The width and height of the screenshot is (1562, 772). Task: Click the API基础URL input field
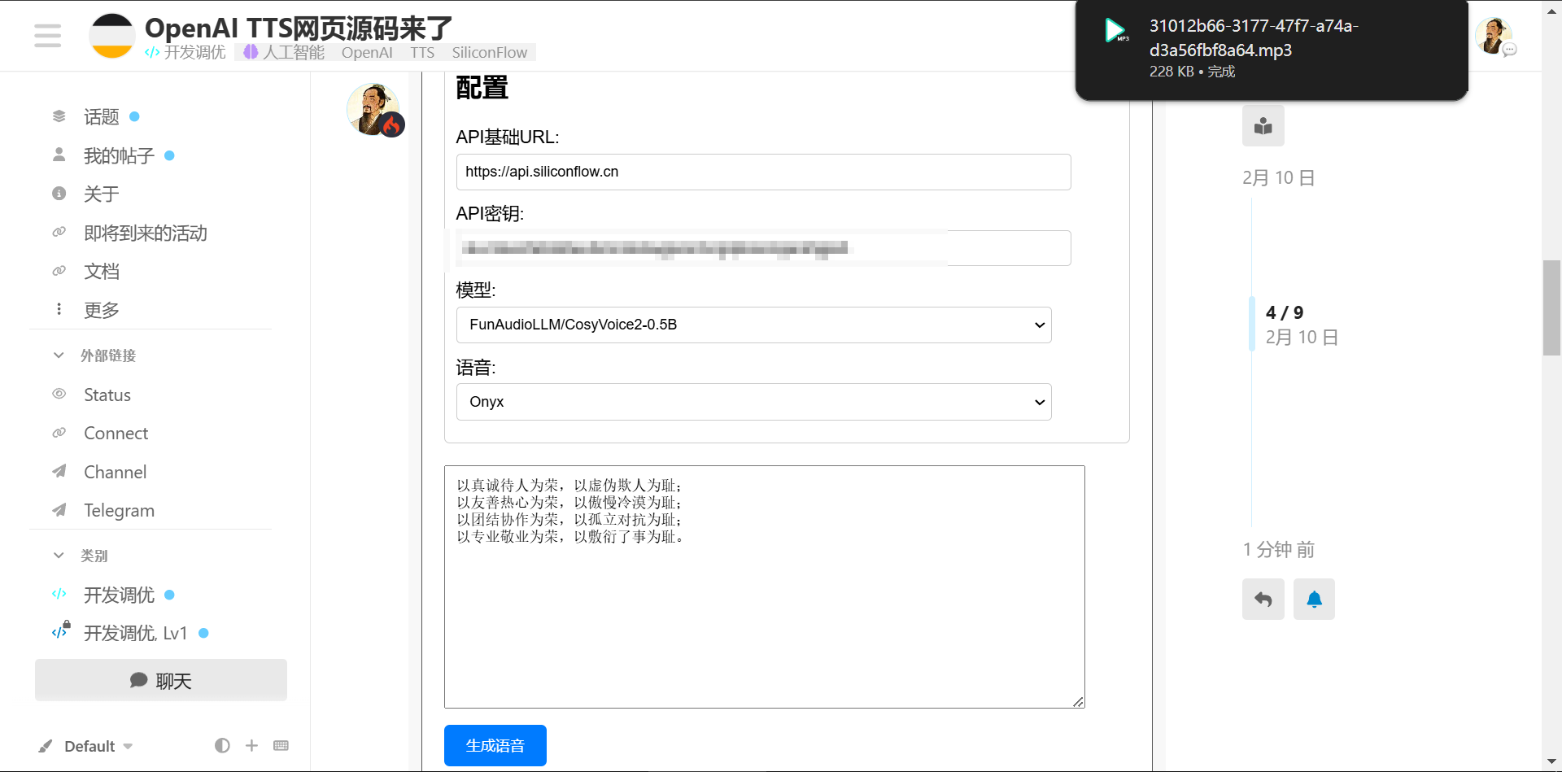[x=763, y=172]
